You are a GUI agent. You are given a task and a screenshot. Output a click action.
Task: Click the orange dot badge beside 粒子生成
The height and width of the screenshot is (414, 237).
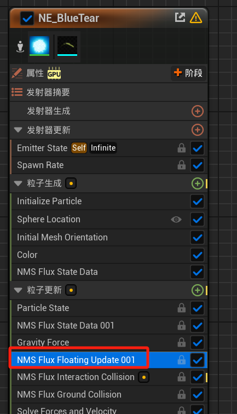point(71,183)
